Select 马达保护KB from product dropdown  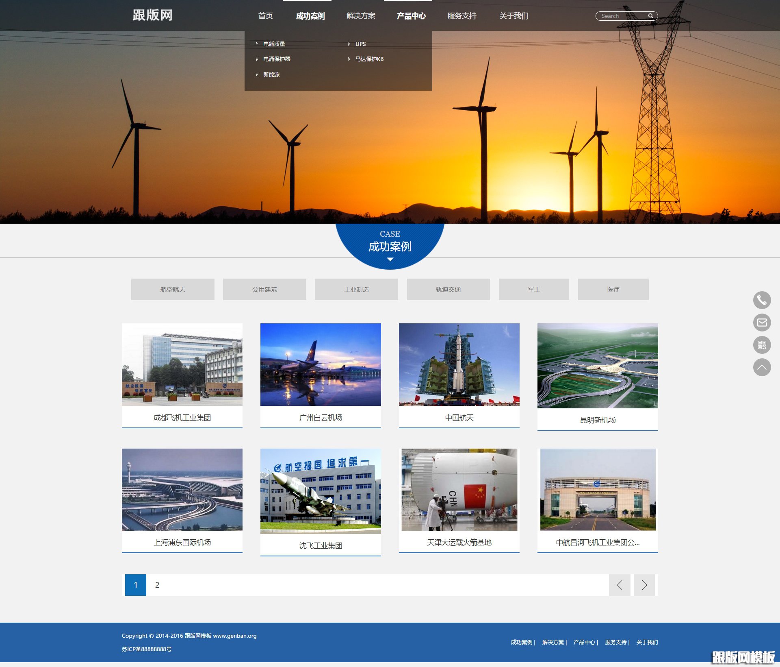pos(369,59)
